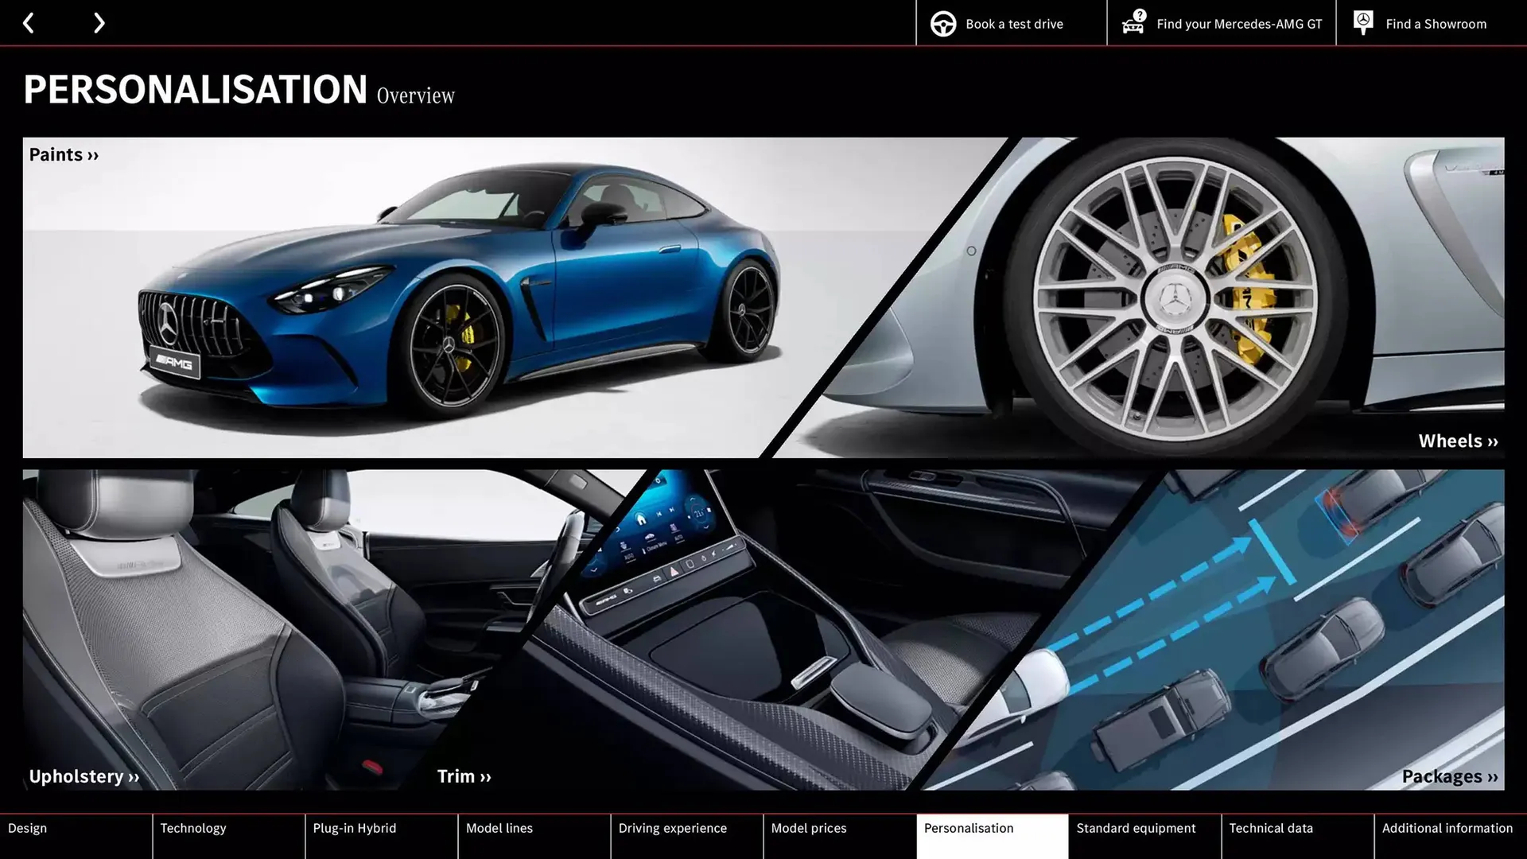Viewport: 1527px width, 859px height.
Task: Switch to the Additional information tab
Action: 1451,836
